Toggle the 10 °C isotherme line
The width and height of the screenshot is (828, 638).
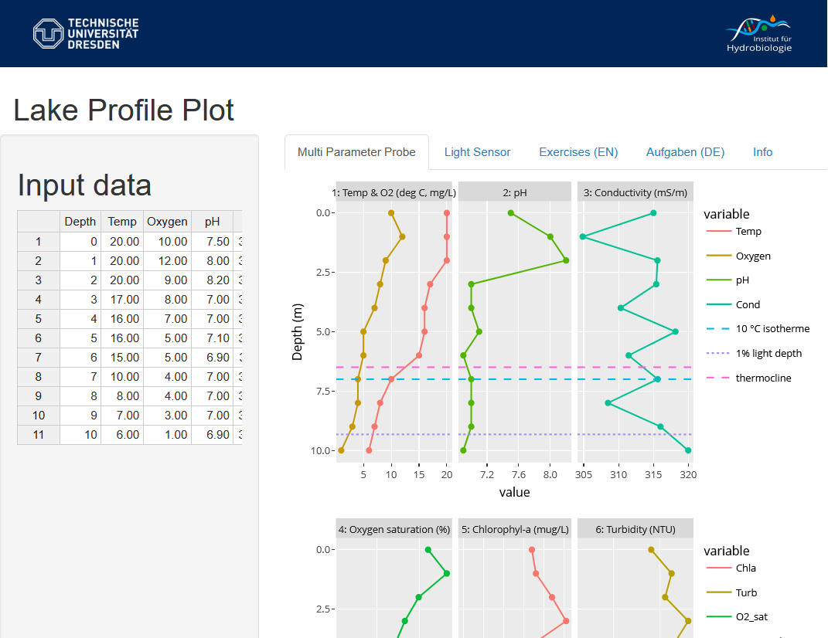772,329
